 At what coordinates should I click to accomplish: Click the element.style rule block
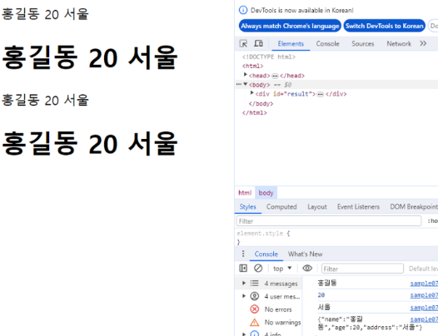click(x=264, y=237)
